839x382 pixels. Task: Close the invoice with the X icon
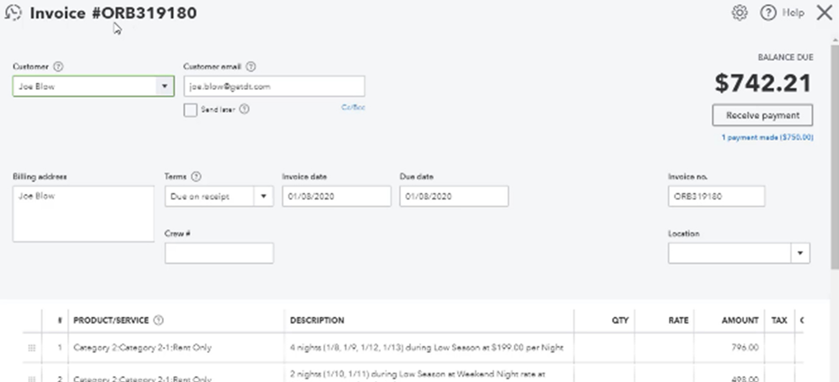pos(824,13)
